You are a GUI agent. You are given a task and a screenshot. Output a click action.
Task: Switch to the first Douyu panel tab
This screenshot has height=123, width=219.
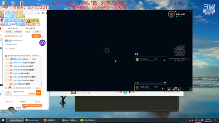(9, 32)
